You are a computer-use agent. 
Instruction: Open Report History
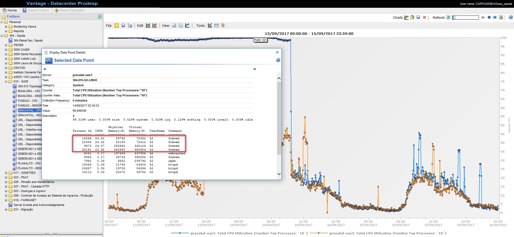(36, 10)
